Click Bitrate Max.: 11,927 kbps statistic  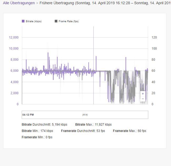point(93,125)
